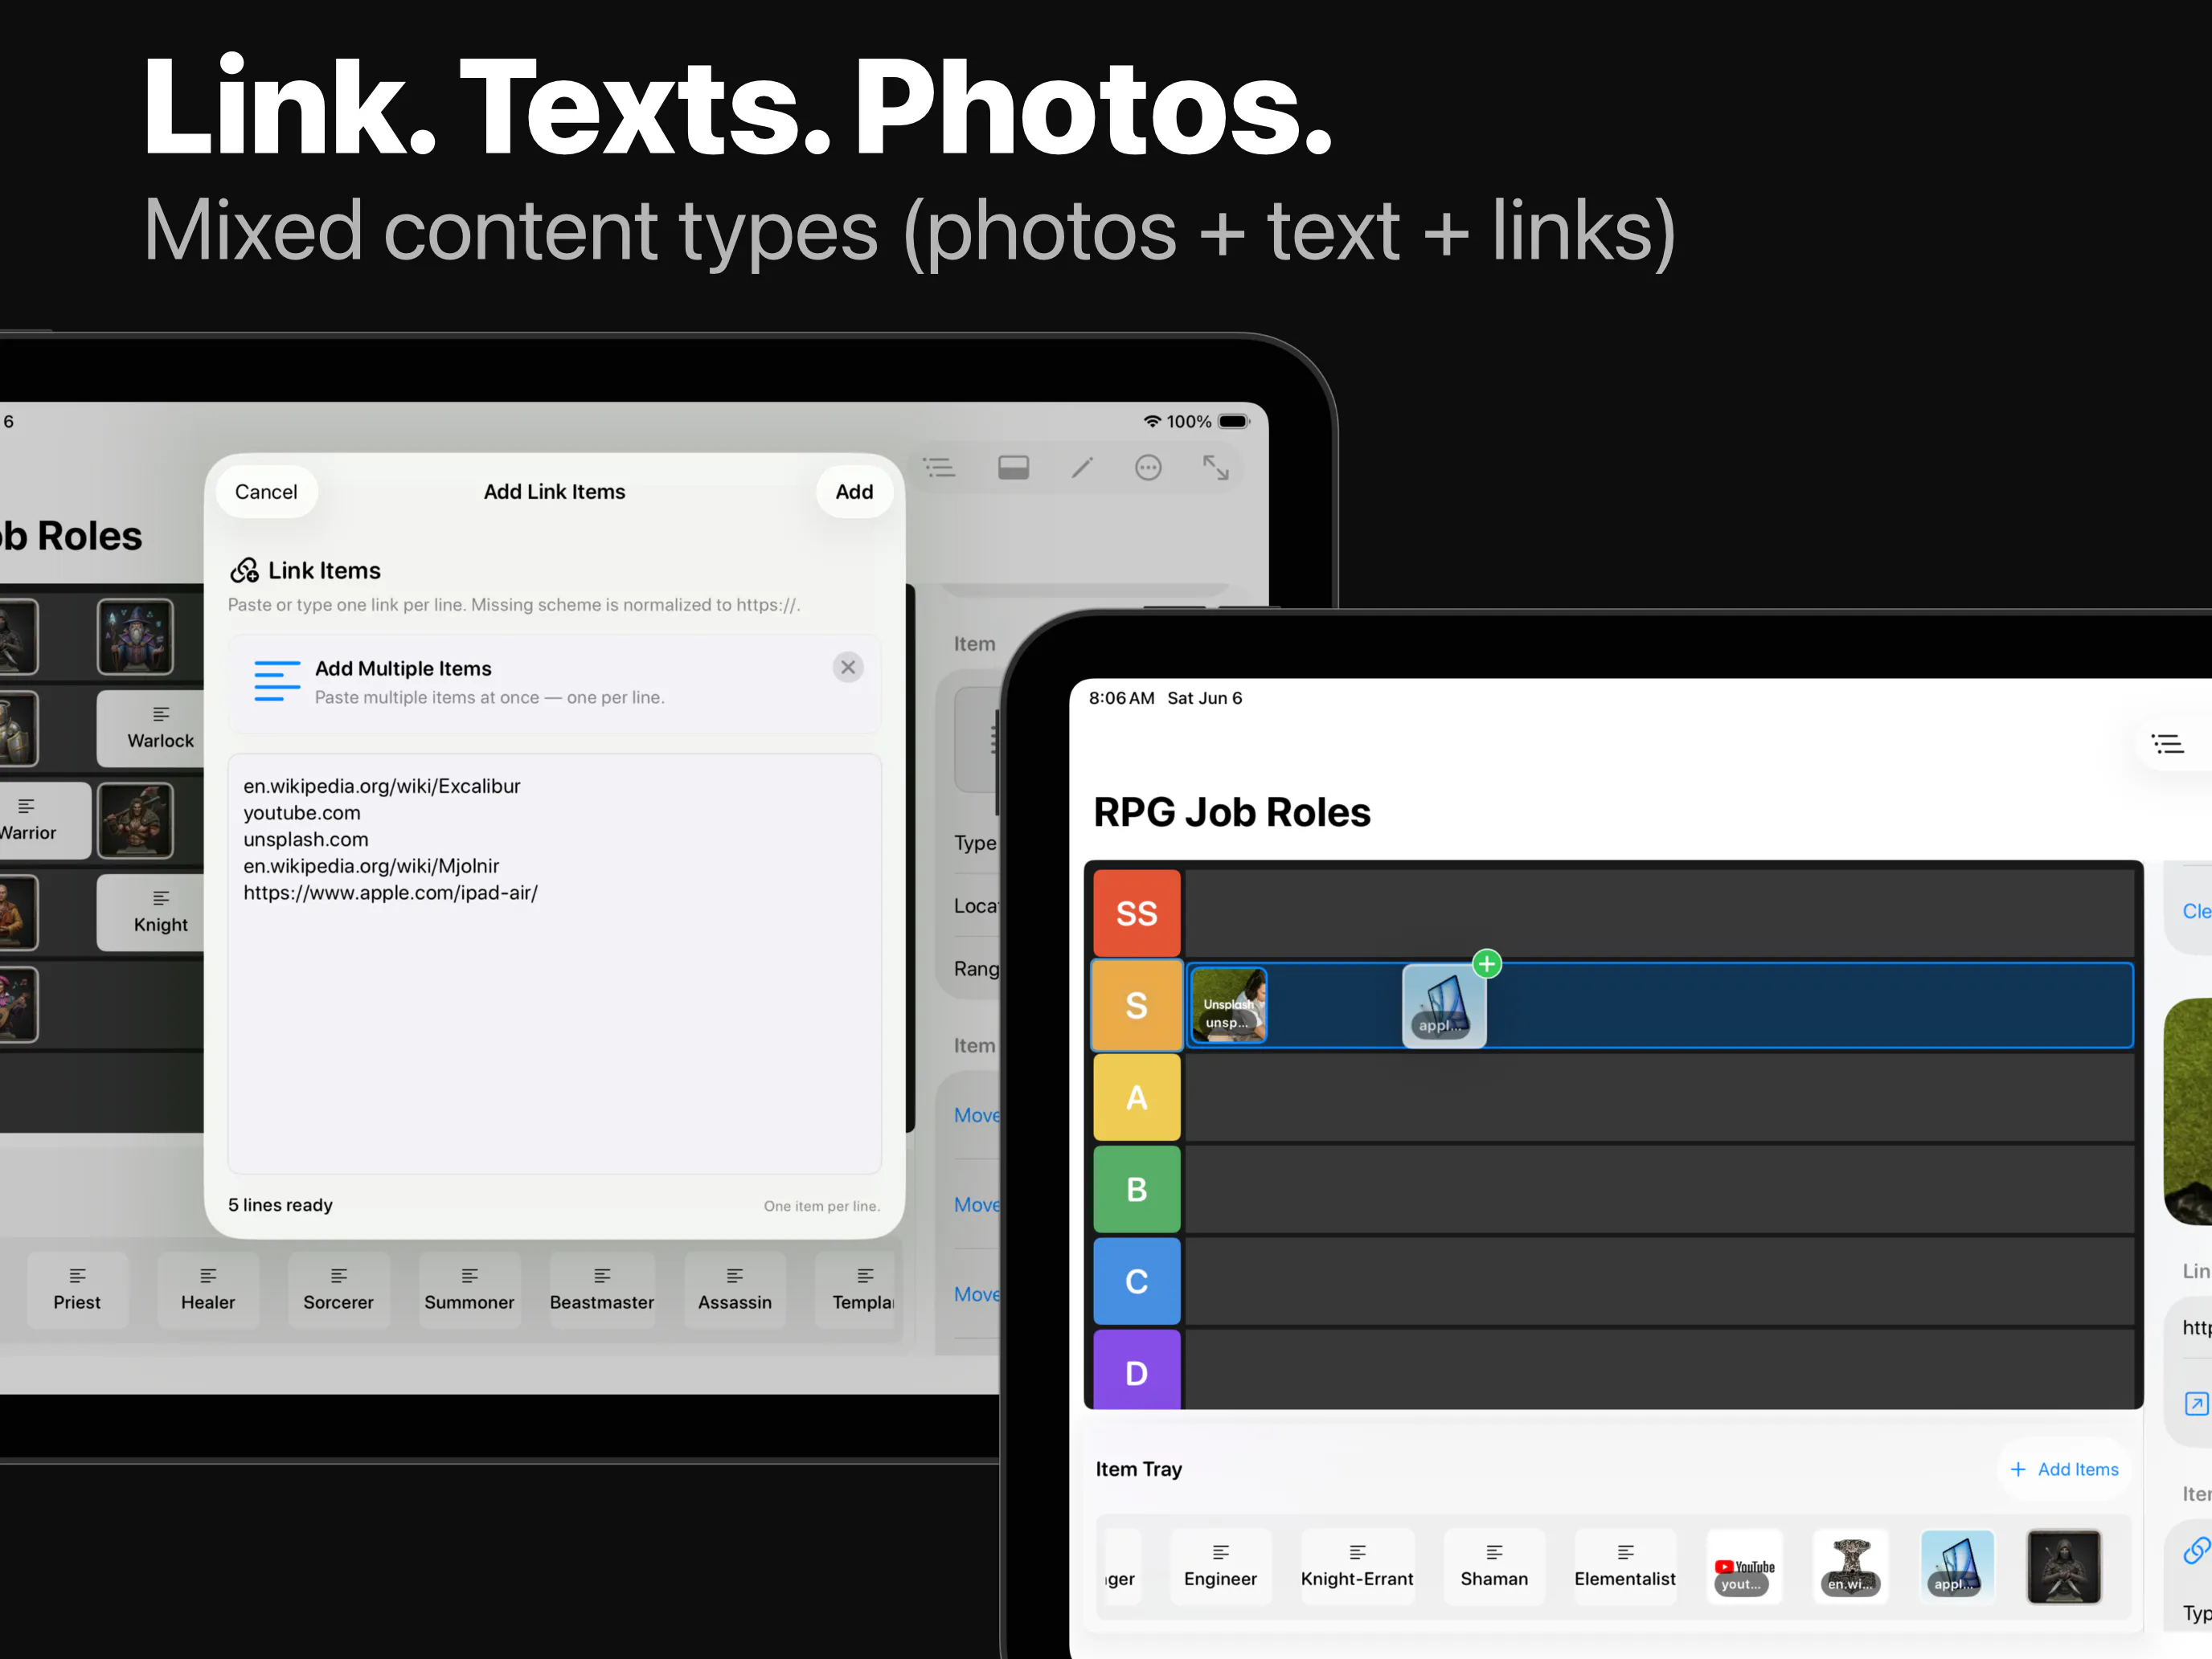Viewport: 2212px width, 1659px height.
Task: Click the blue C tier label
Action: coord(1137,1281)
